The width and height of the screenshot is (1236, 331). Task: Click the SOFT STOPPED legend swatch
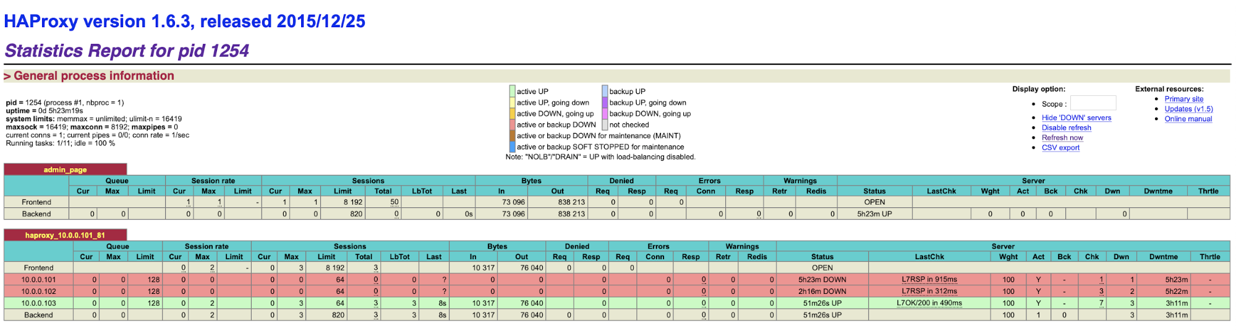pos(512,147)
